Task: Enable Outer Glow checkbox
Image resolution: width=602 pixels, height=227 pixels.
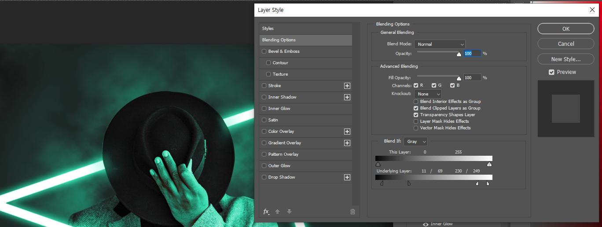Action: (x=264, y=166)
